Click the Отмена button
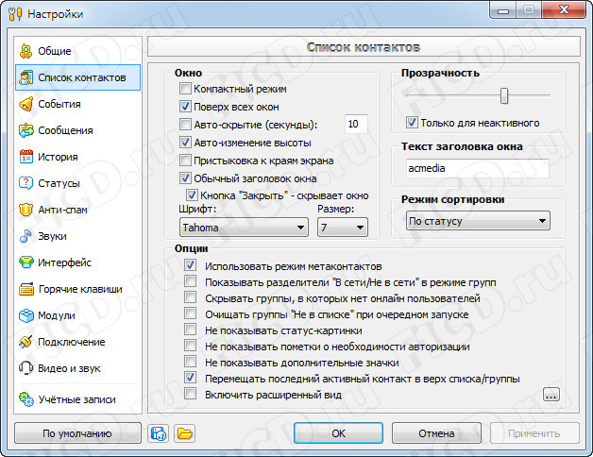Viewport: 593px width, 457px height. click(436, 433)
